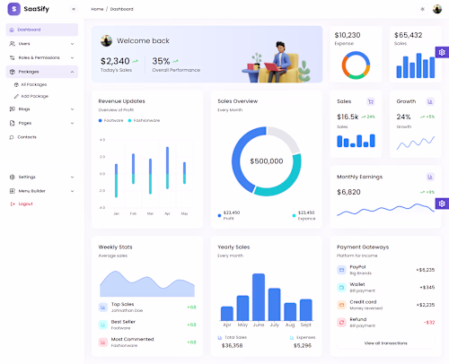449x364 pixels.
Task: Toggle the Fashionware legend series
Action: (144, 120)
